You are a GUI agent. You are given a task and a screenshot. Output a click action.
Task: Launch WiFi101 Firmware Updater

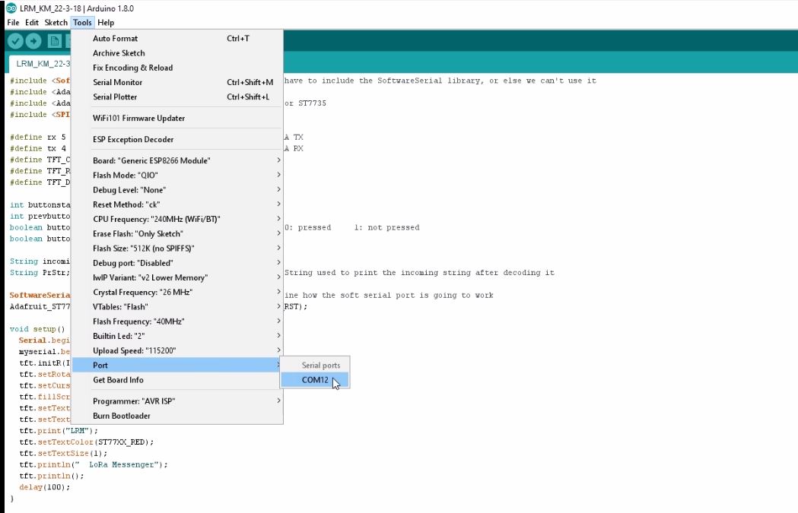point(176,118)
